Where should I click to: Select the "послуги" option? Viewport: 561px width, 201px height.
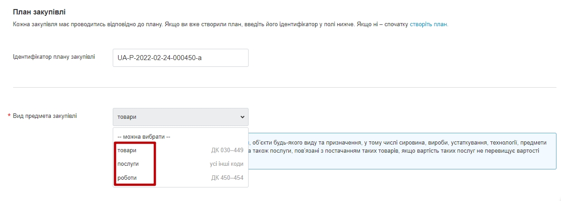[x=128, y=164]
